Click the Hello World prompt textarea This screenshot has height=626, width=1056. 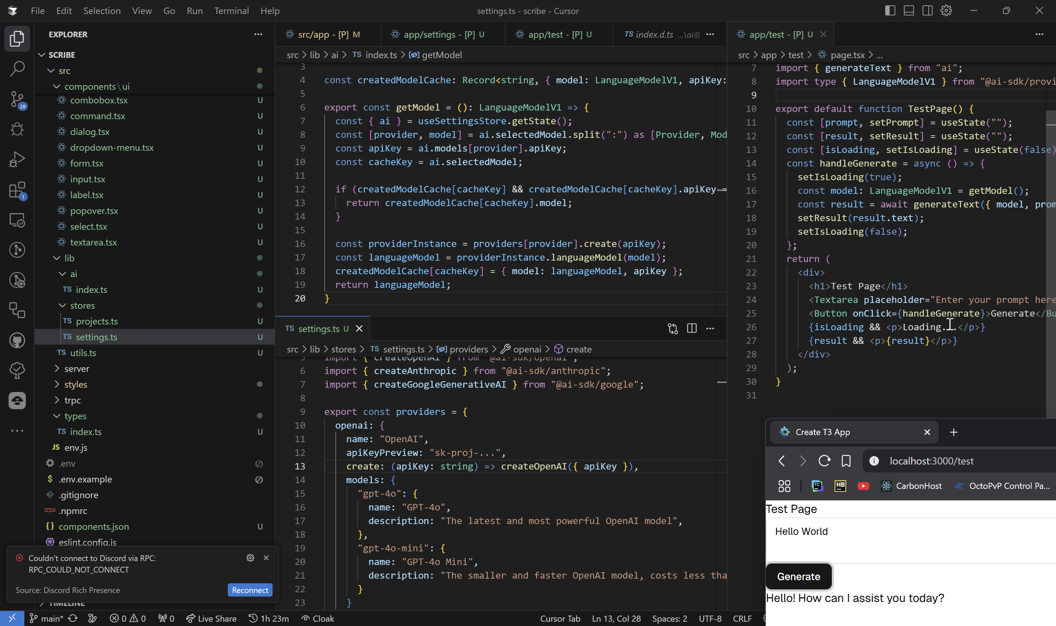point(911,540)
